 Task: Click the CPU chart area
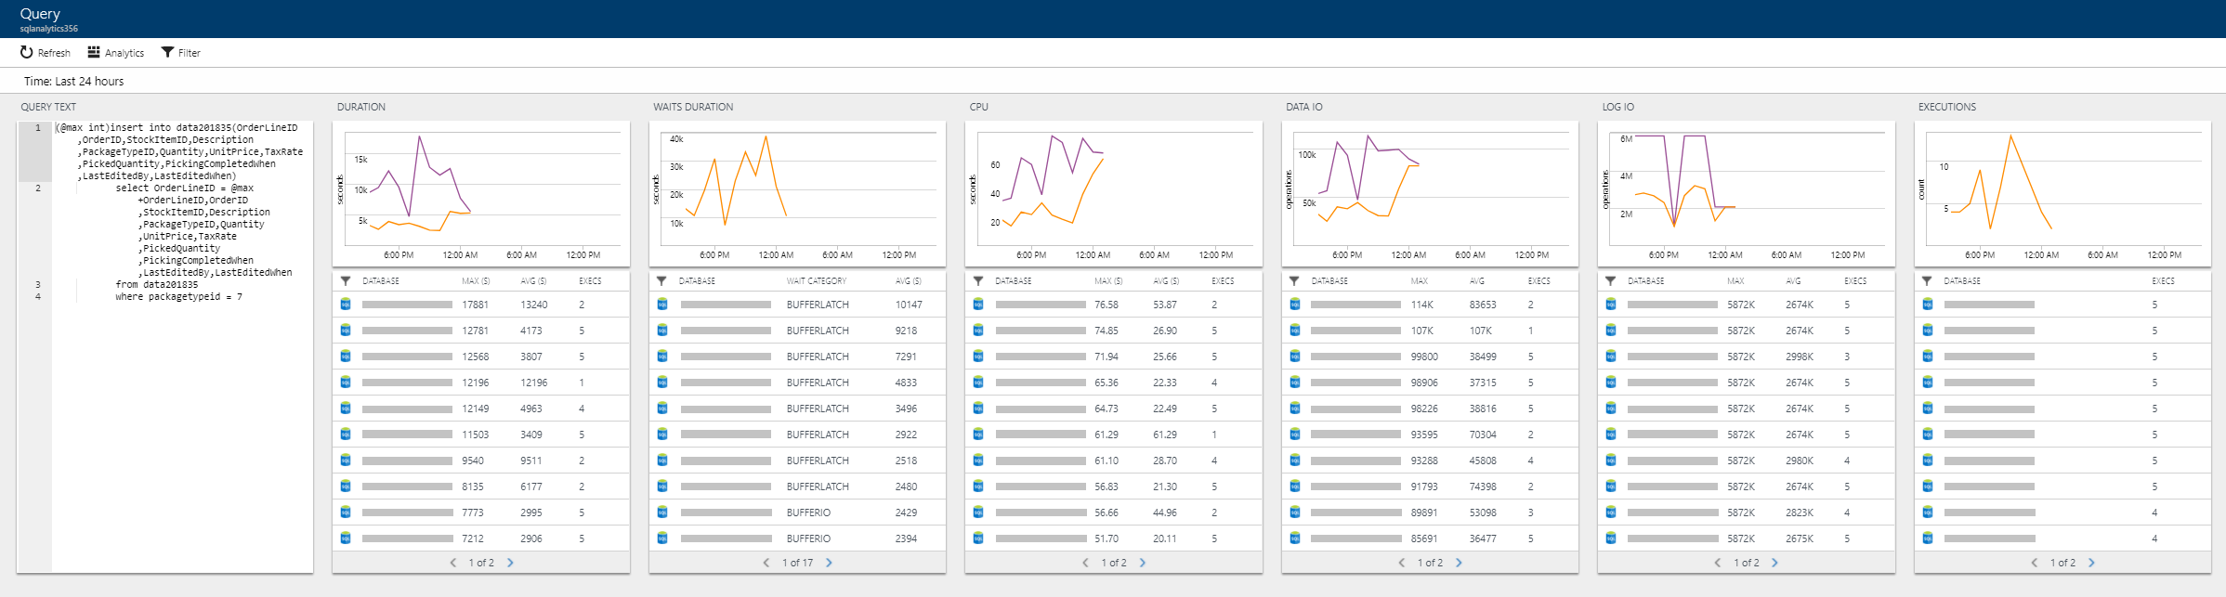[1113, 193]
